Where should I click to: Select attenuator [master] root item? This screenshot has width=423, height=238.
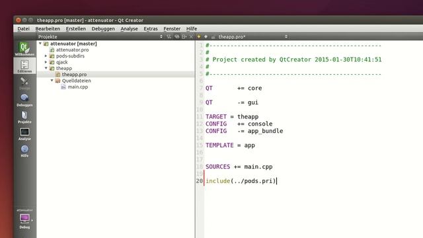point(73,44)
